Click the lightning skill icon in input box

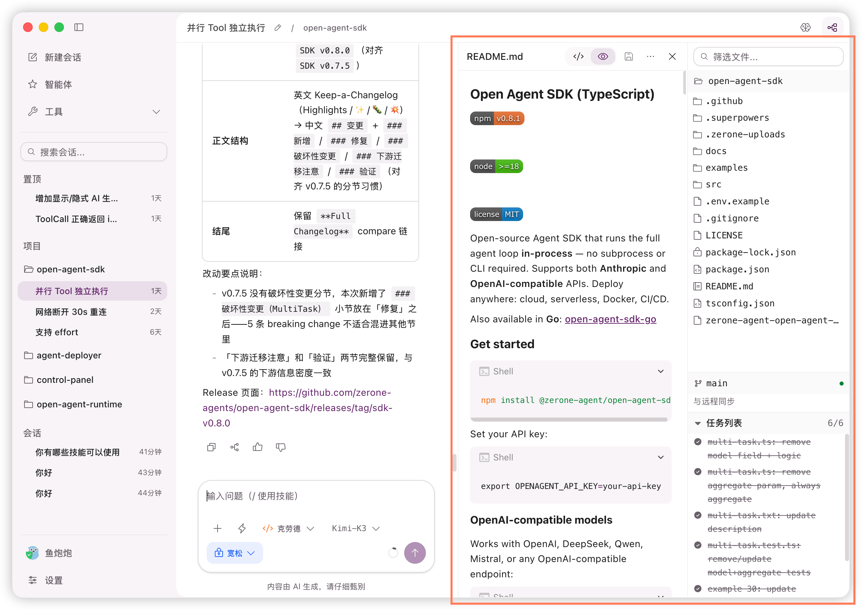click(x=242, y=528)
